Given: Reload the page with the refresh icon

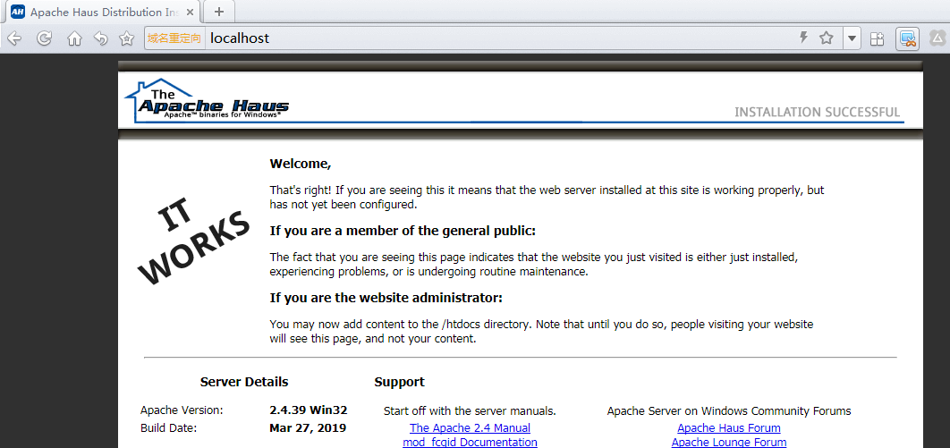Looking at the screenshot, I should click(x=44, y=38).
